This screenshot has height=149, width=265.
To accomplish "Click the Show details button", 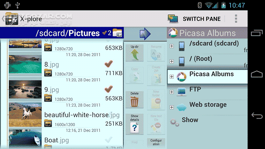I will click(x=135, y=124).
